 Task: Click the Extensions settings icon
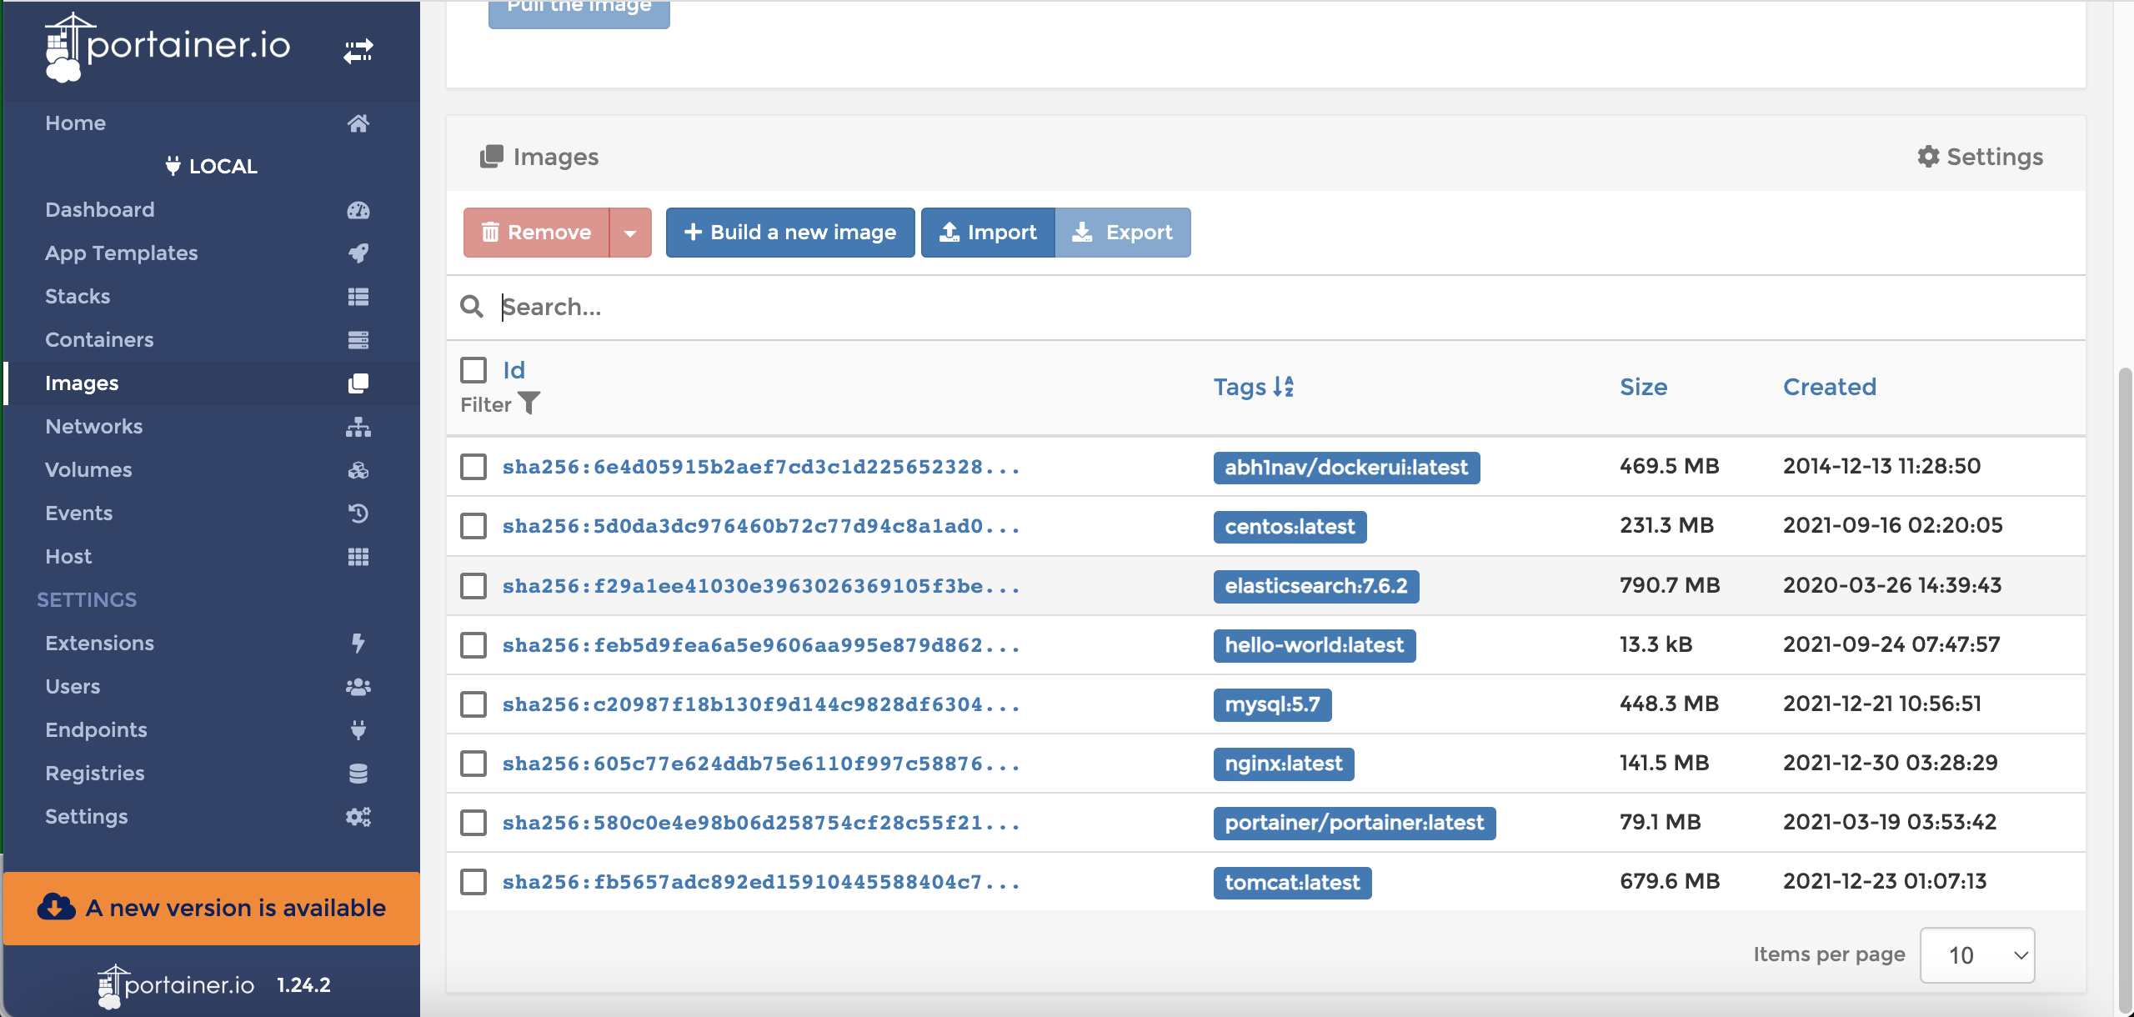pos(359,641)
